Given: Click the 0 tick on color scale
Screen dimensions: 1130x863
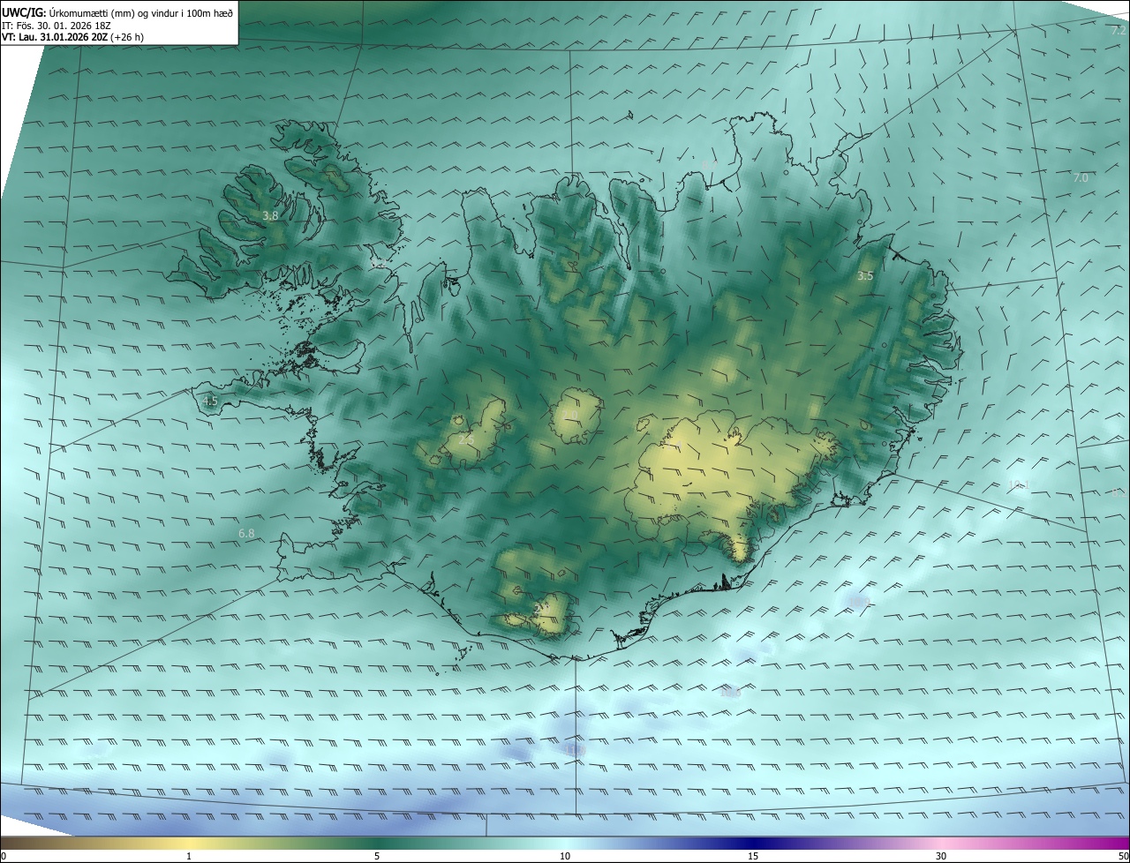Looking at the screenshot, I should [4, 856].
